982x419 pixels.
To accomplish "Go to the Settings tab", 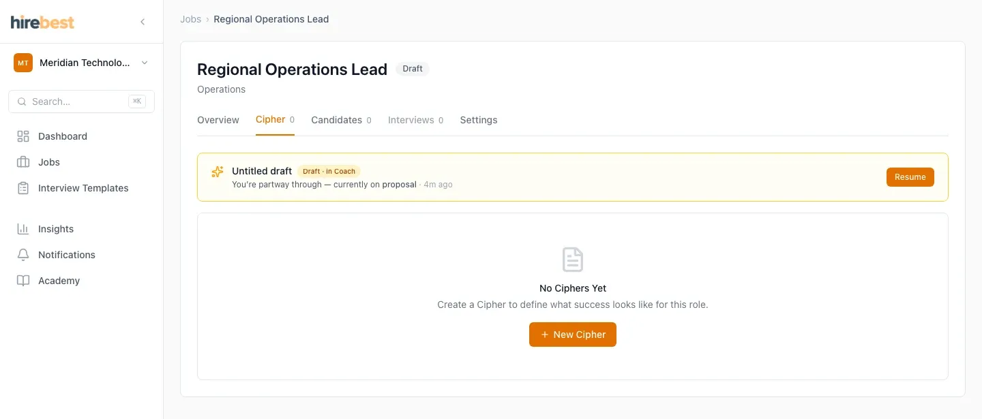I will click(x=479, y=120).
